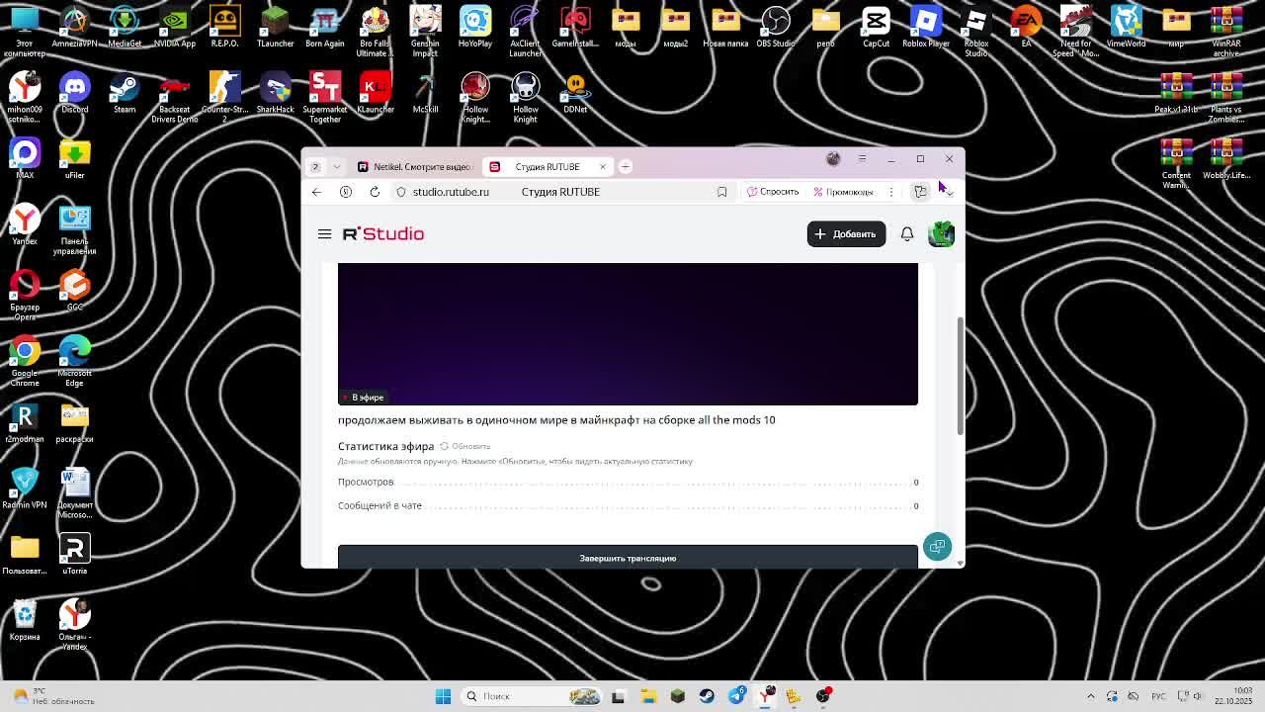Select the AmneziaVPN desktop icon

point(74,27)
